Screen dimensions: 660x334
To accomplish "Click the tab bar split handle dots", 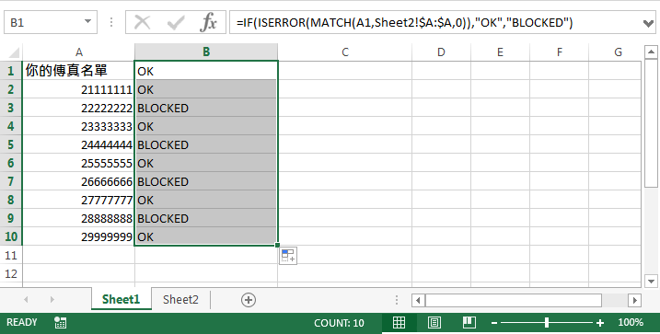I will (397, 300).
